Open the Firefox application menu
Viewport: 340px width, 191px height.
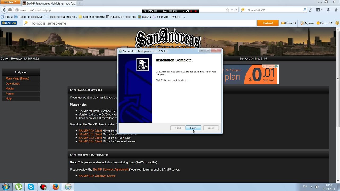[x=10, y=2]
